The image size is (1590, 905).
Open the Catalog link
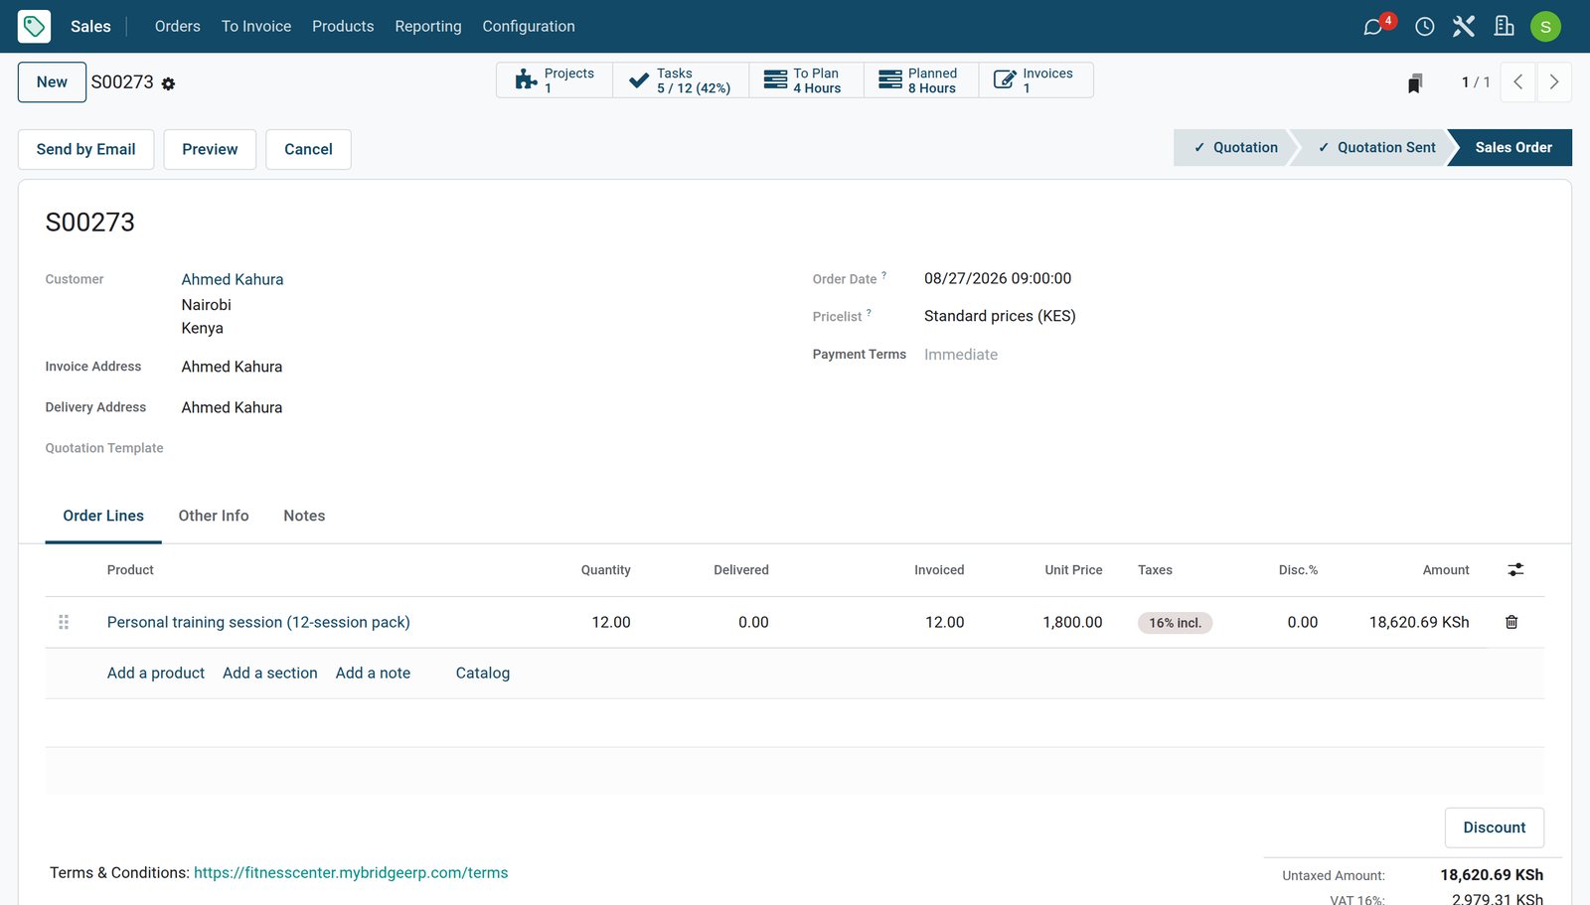[x=483, y=673]
